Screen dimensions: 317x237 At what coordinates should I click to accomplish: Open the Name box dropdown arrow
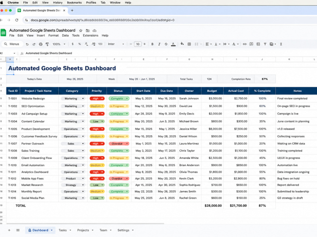tap(14, 53)
